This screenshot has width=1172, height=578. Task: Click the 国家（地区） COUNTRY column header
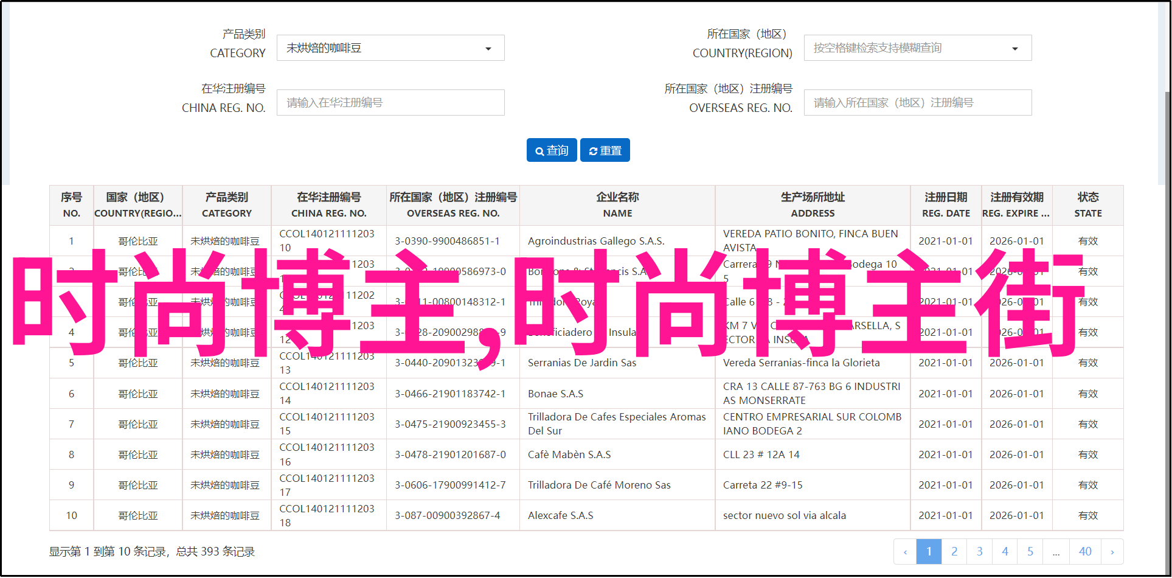[x=138, y=205]
